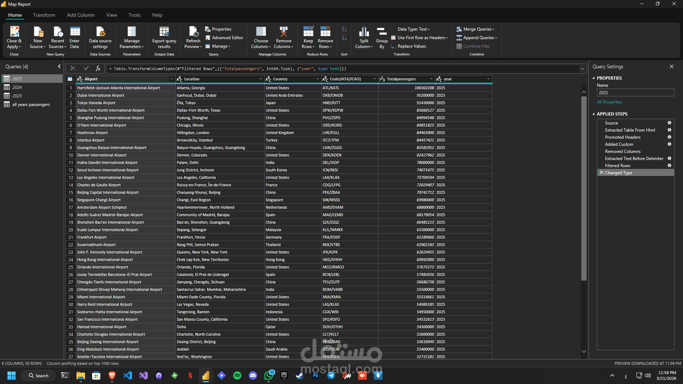
Task: Open the Country column filter dropdown
Action: pos(317,79)
